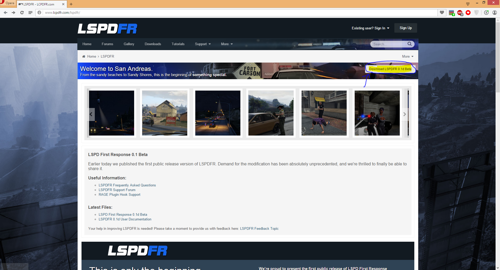Restore down the Opera window
500x270 pixels.
pyautogui.click(x=484, y=3)
